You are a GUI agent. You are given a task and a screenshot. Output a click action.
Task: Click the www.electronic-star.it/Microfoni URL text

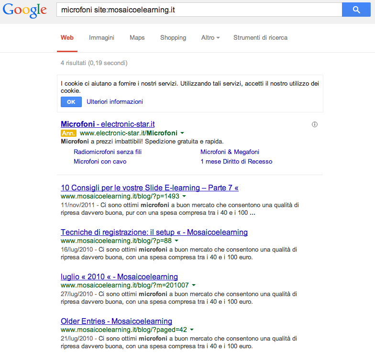coord(129,133)
